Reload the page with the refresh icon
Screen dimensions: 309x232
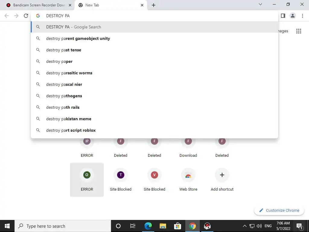[x=26, y=16]
